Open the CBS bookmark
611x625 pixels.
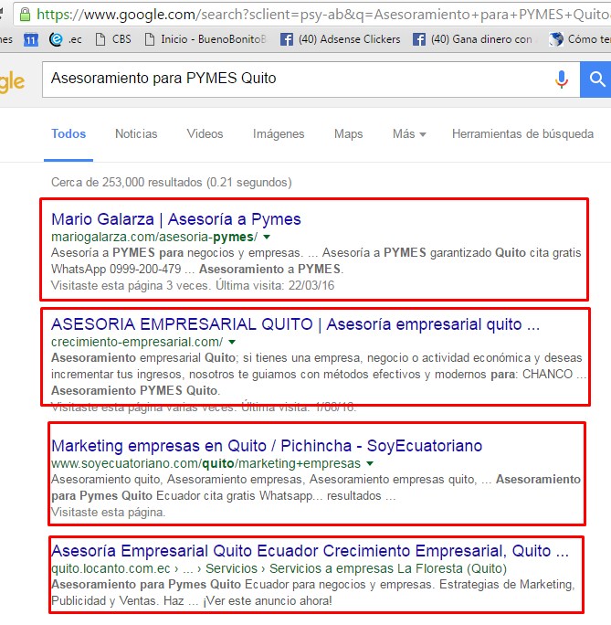pyautogui.click(x=112, y=39)
